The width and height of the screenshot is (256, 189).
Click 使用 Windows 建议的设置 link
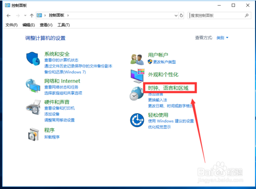[171, 121]
